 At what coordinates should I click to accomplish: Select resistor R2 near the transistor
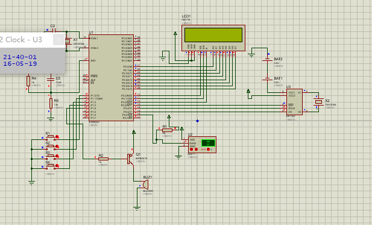pyautogui.click(x=103, y=159)
